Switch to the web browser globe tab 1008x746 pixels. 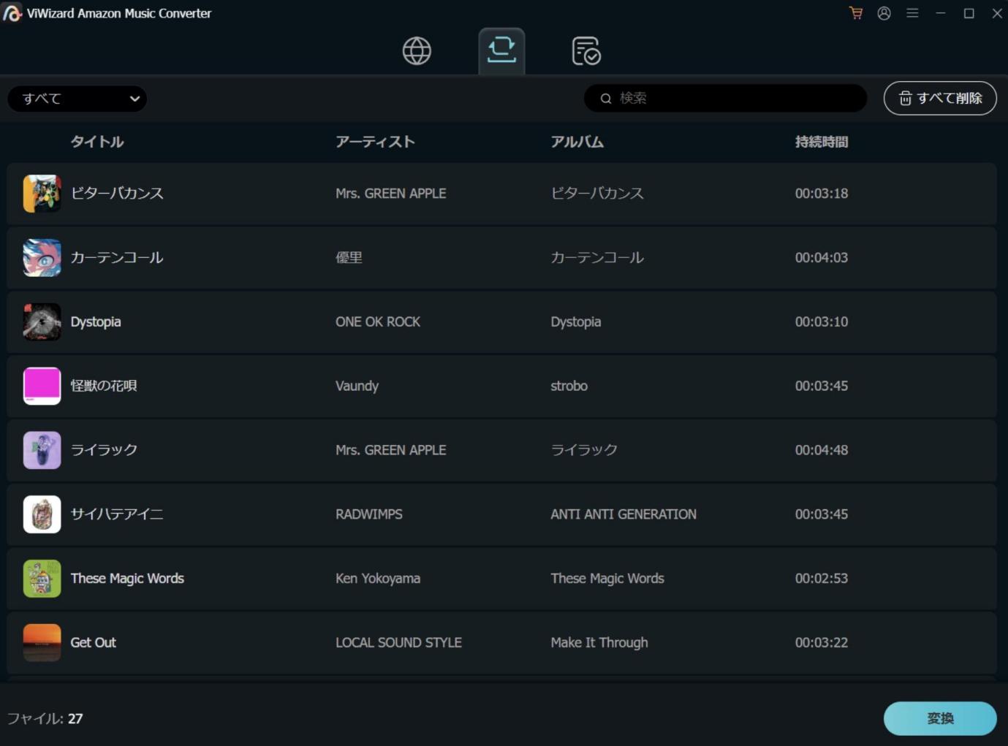417,51
